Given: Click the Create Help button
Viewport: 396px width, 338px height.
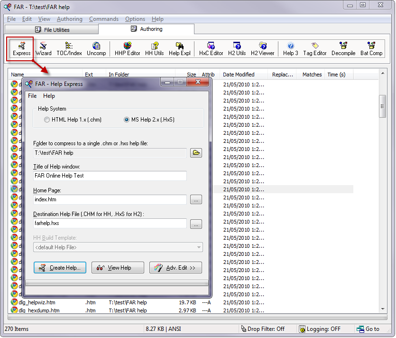Looking at the screenshot, I should (60, 268).
